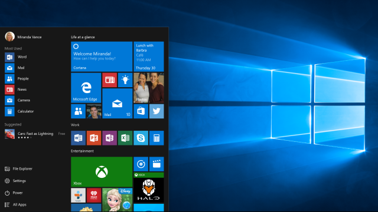Launch the PowerPoint tile
The height and width of the screenshot is (212, 378).
coord(94,138)
